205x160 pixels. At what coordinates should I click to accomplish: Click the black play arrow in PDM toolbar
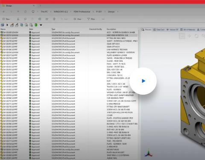click(x=7, y=25)
